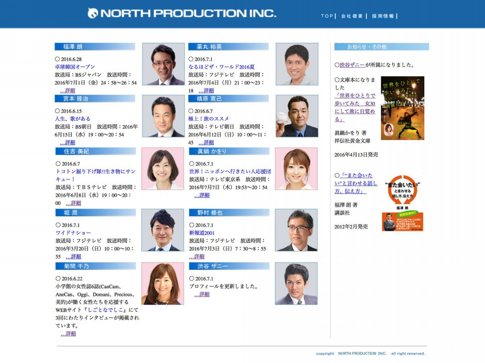Viewport: 485px width, 363px height.
Task: Click the 堀 潤 profile photo
Action: point(163,230)
